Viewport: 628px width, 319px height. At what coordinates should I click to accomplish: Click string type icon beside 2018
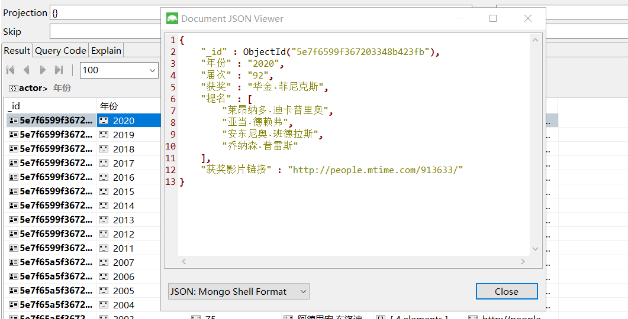[x=104, y=149]
